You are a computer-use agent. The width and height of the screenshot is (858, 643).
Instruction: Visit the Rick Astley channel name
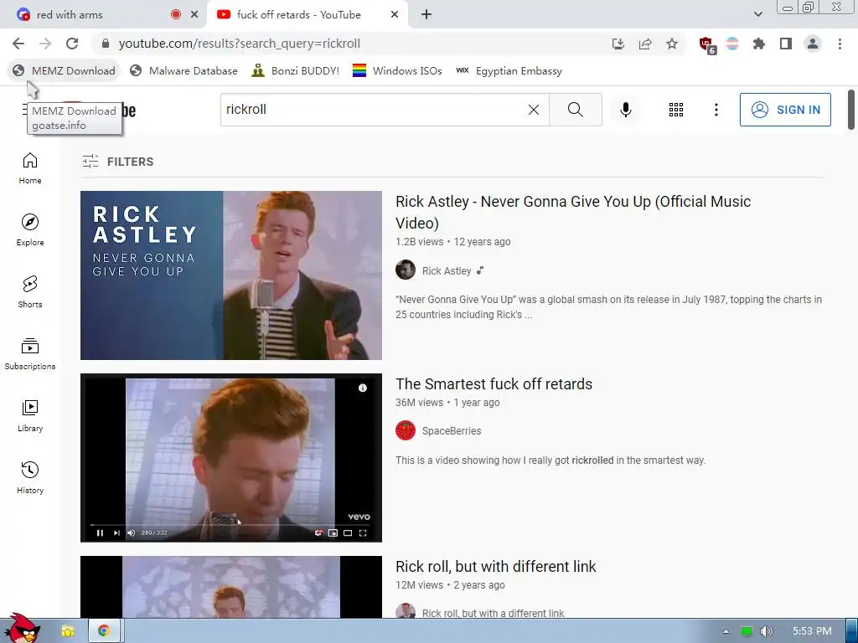pyautogui.click(x=447, y=270)
